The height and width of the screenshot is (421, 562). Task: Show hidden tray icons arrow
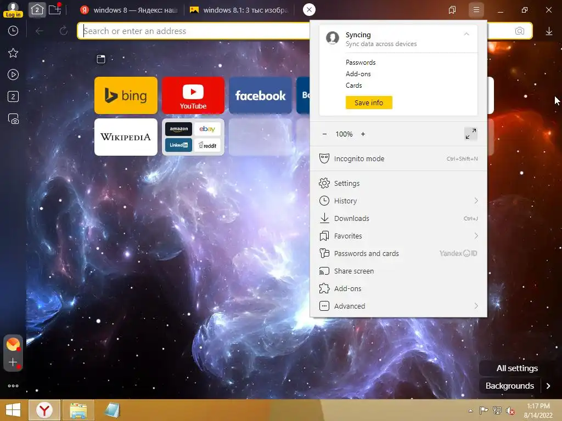click(470, 411)
